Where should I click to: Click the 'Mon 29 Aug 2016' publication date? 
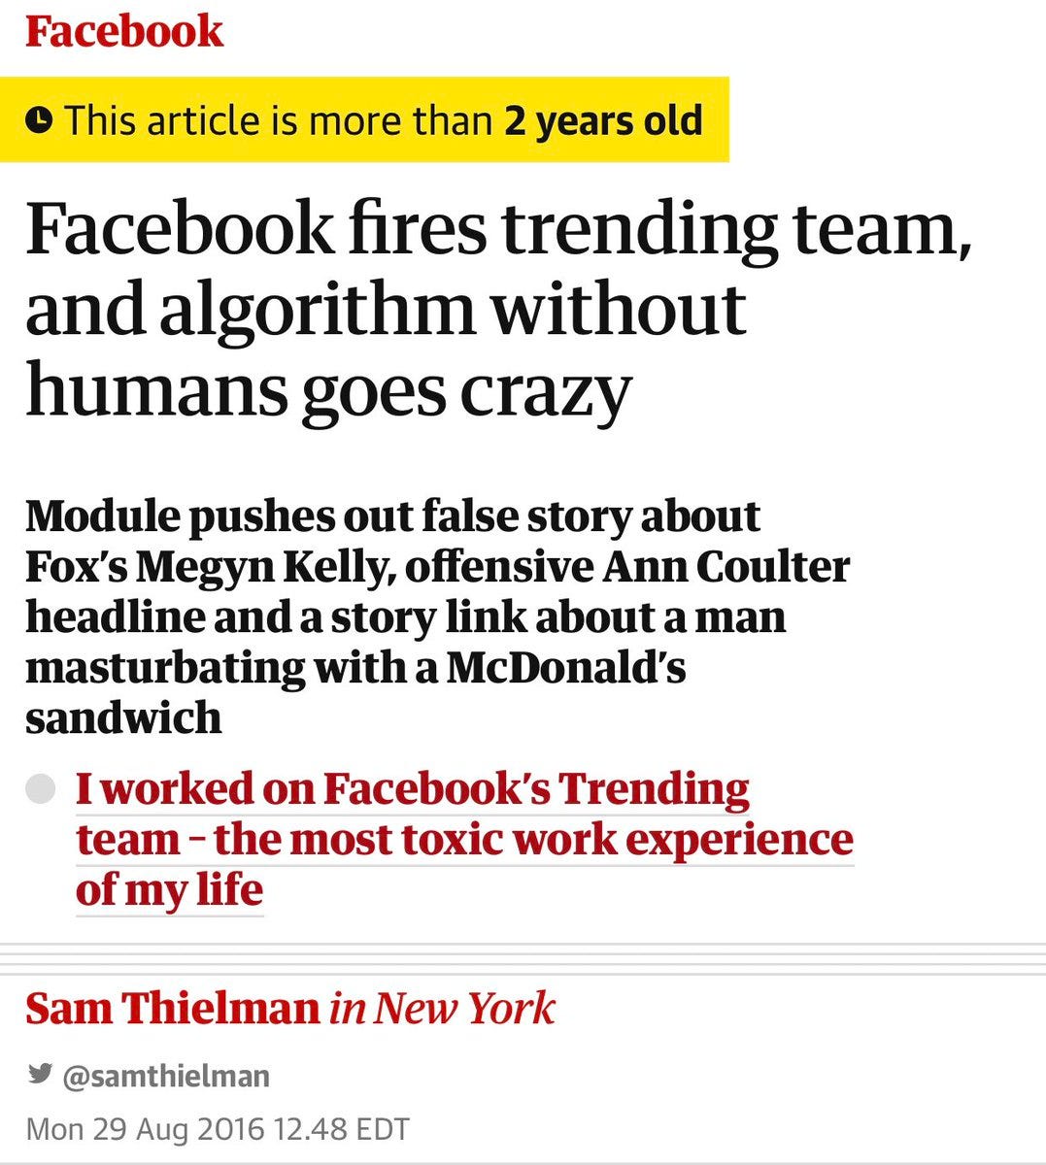pos(146,1130)
